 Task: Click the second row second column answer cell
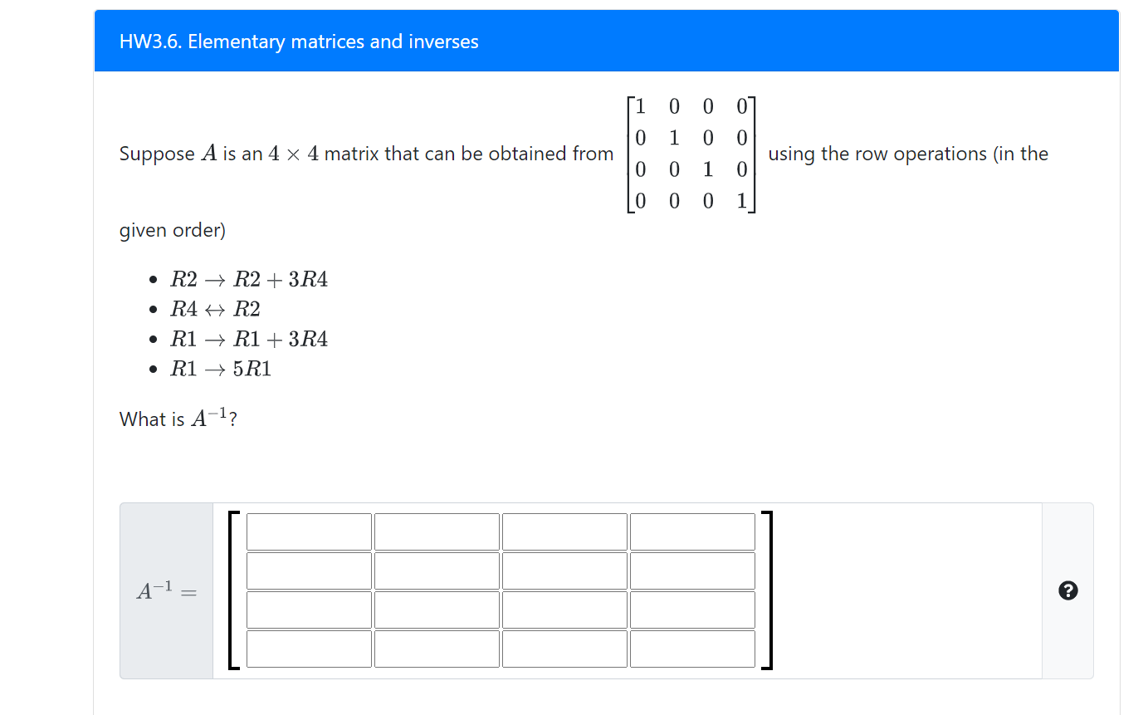point(437,571)
